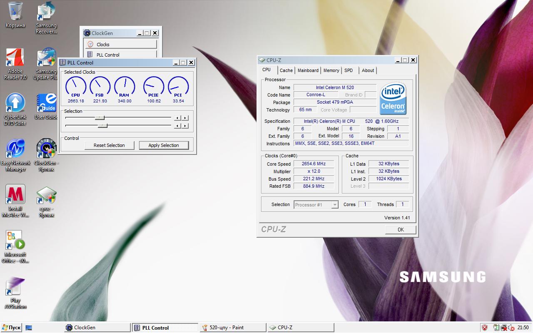Click the show desktop icon in the taskbar
The width and height of the screenshot is (533, 333).
click(29, 328)
